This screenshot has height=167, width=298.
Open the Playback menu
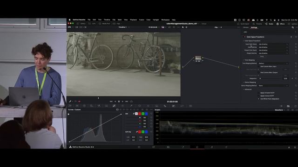(x=134, y=19)
